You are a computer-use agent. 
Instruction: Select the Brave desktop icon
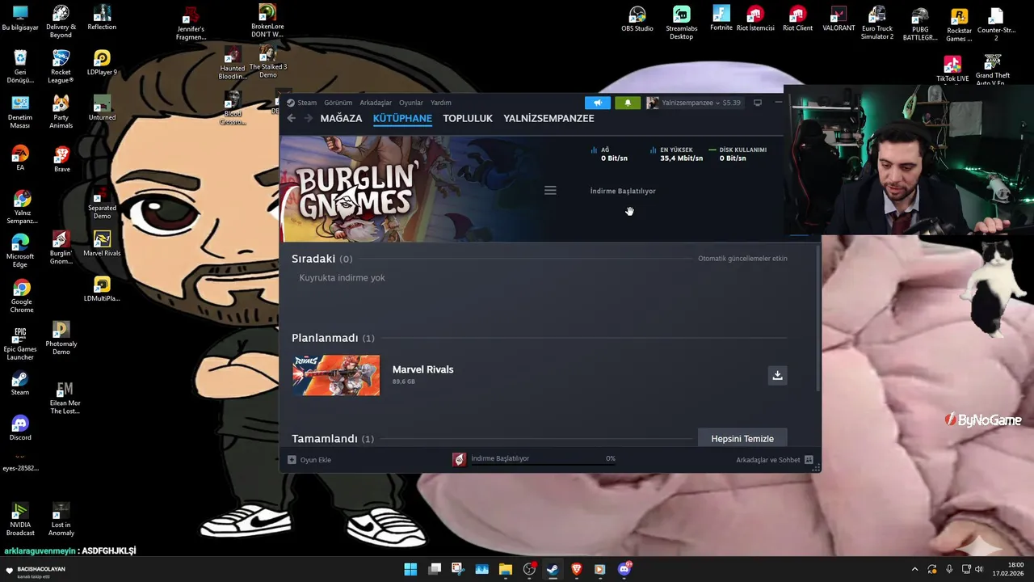pyautogui.click(x=61, y=159)
